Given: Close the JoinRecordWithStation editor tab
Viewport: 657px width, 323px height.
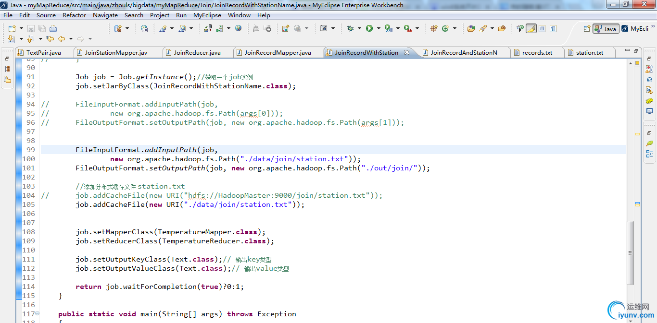Looking at the screenshot, I should (407, 52).
